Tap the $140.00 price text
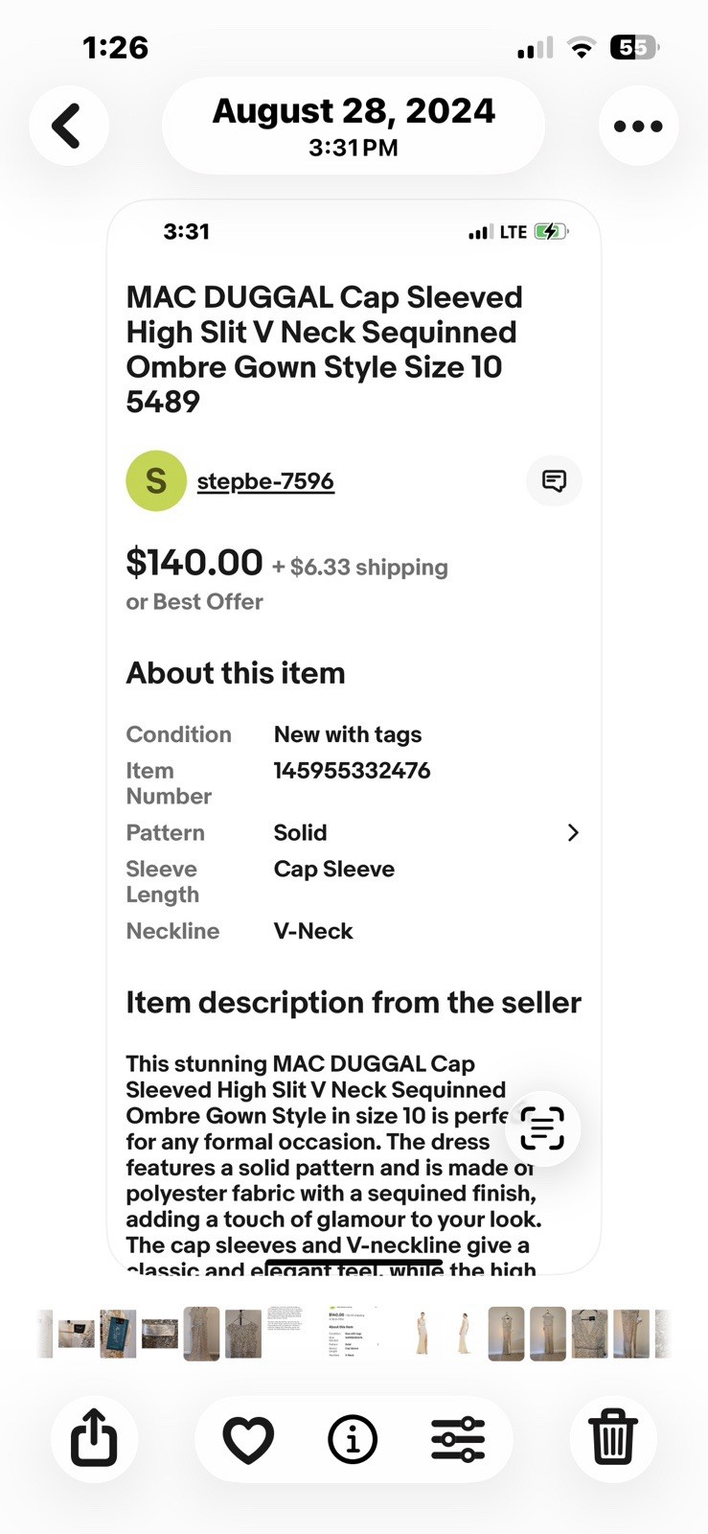Viewport: 708px width, 1534px height. point(194,562)
